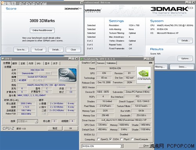Click Save As in Score window
This screenshot has height=150, width=196.
(21, 50)
